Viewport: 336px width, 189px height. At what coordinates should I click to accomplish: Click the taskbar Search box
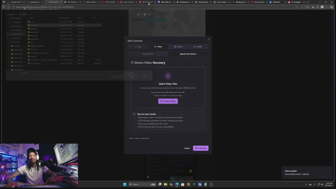point(142,184)
